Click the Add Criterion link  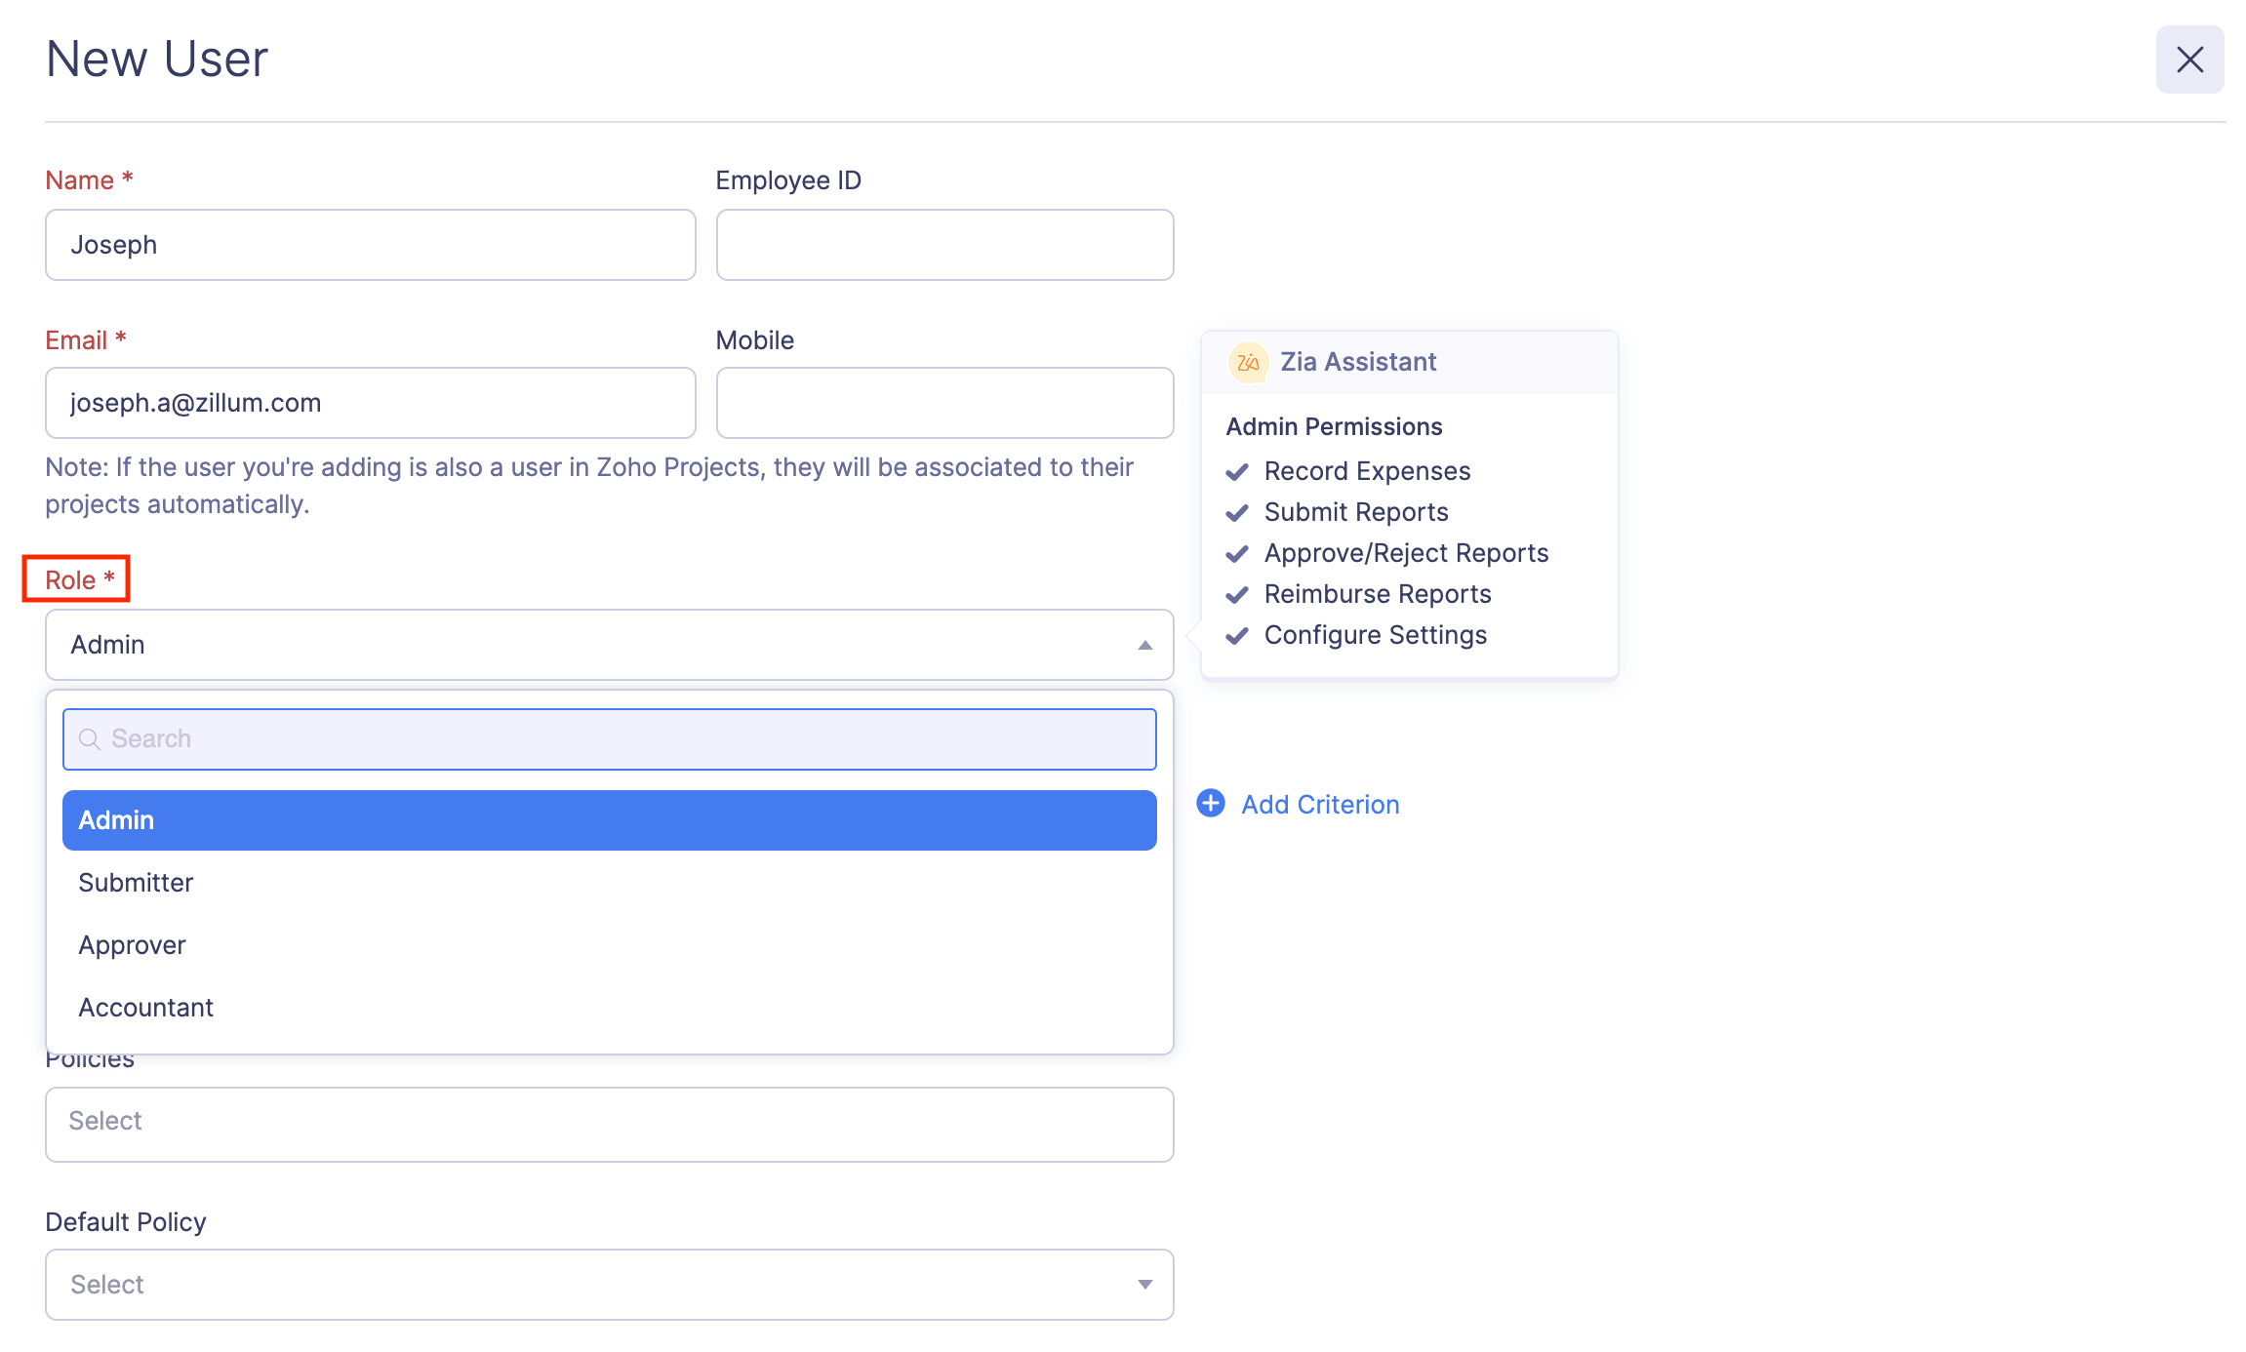point(1319,803)
